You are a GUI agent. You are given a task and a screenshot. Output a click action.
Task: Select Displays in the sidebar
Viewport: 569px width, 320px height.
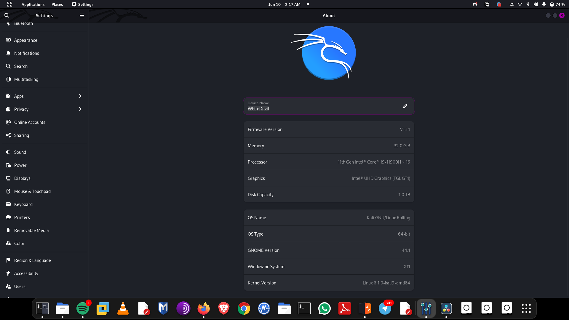click(22, 178)
